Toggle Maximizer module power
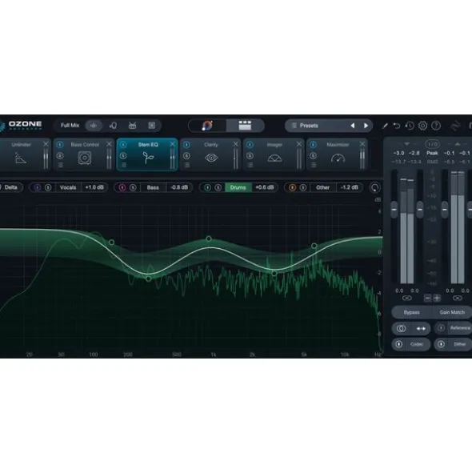This screenshot has height=473, width=472. point(313,145)
